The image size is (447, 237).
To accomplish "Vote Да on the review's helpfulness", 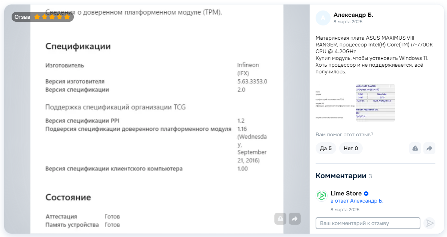I will point(326,148).
